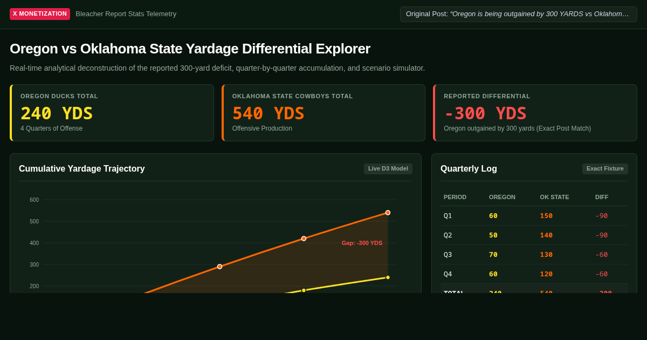Select the Oklahoma State Cowboys Total card
Screen dimensions: 647x340
(x=323, y=113)
